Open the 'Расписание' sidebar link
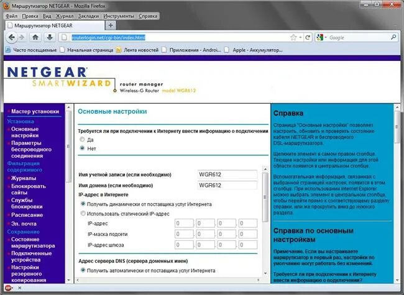The image size is (404, 295). tap(27, 215)
